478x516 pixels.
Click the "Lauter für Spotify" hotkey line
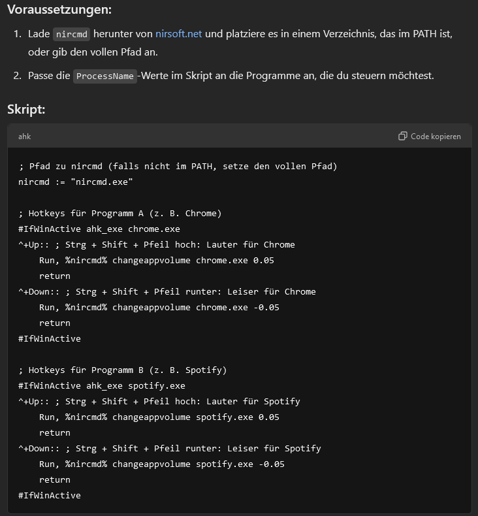click(159, 401)
